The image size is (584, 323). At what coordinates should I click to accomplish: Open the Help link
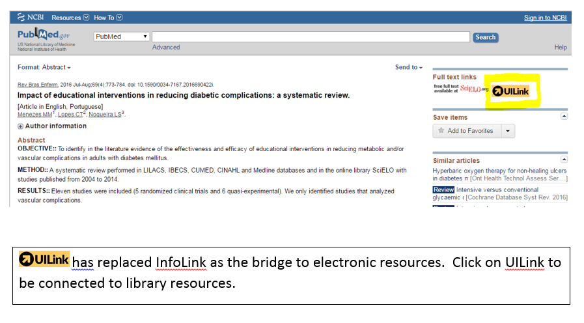point(560,48)
